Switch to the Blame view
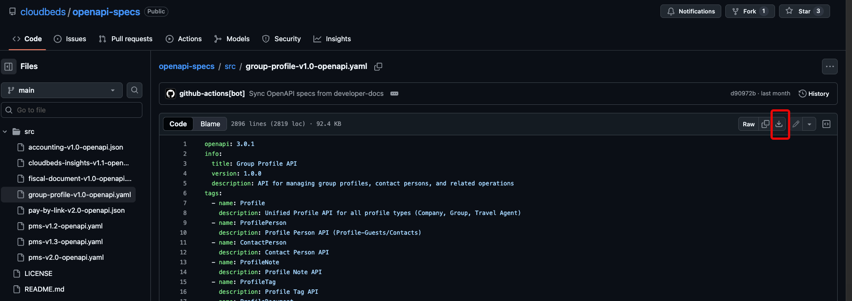The image size is (852, 301). tap(210, 124)
